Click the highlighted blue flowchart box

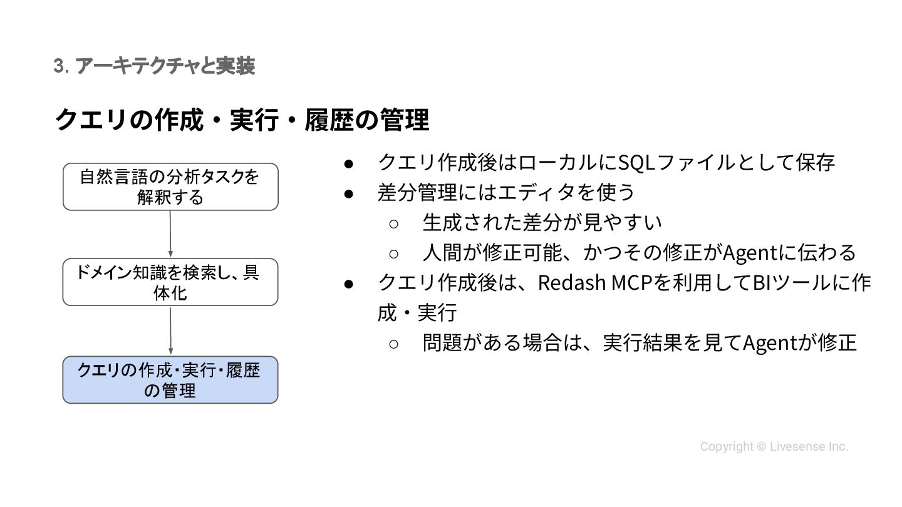[x=170, y=379]
